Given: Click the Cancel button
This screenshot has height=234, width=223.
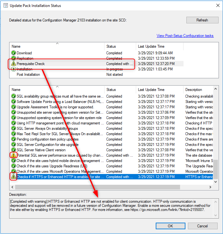Looking at the screenshot, I should (202, 226).
